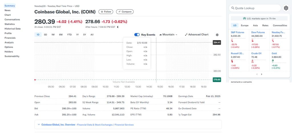
Task: Switch to the Asia markets tab
Action: (x=255, y=25)
